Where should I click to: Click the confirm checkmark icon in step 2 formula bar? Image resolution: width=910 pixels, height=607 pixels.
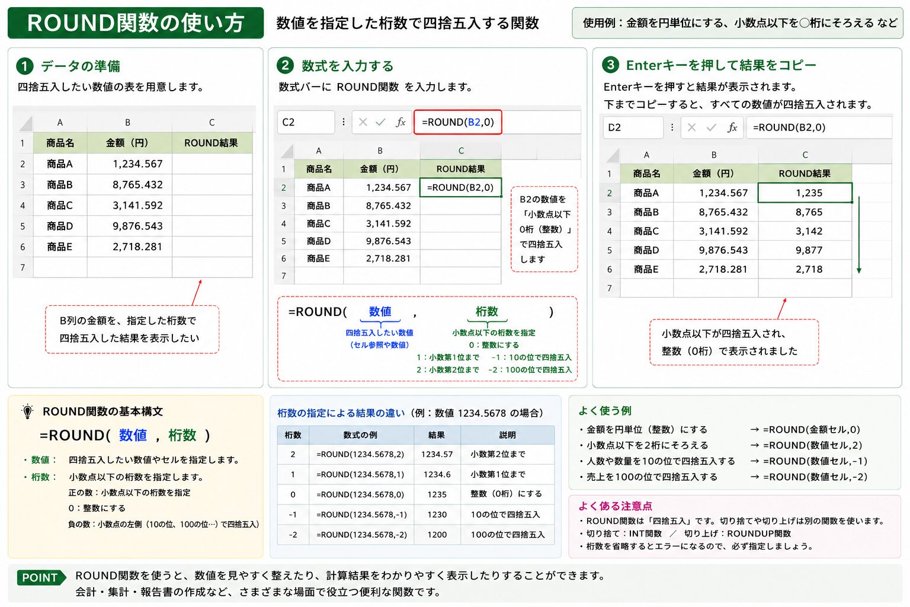(380, 122)
